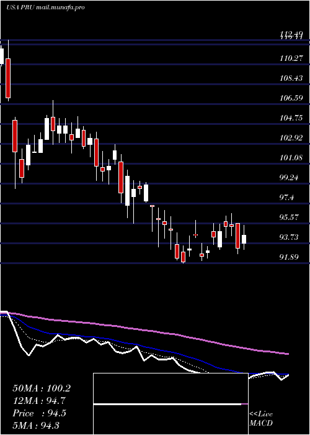Screen dimensions: 310x435
Task: Click the 50MA : 100.2 readout
Action: 42,388
